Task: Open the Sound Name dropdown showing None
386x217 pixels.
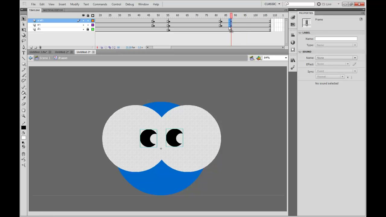Action: point(336,58)
